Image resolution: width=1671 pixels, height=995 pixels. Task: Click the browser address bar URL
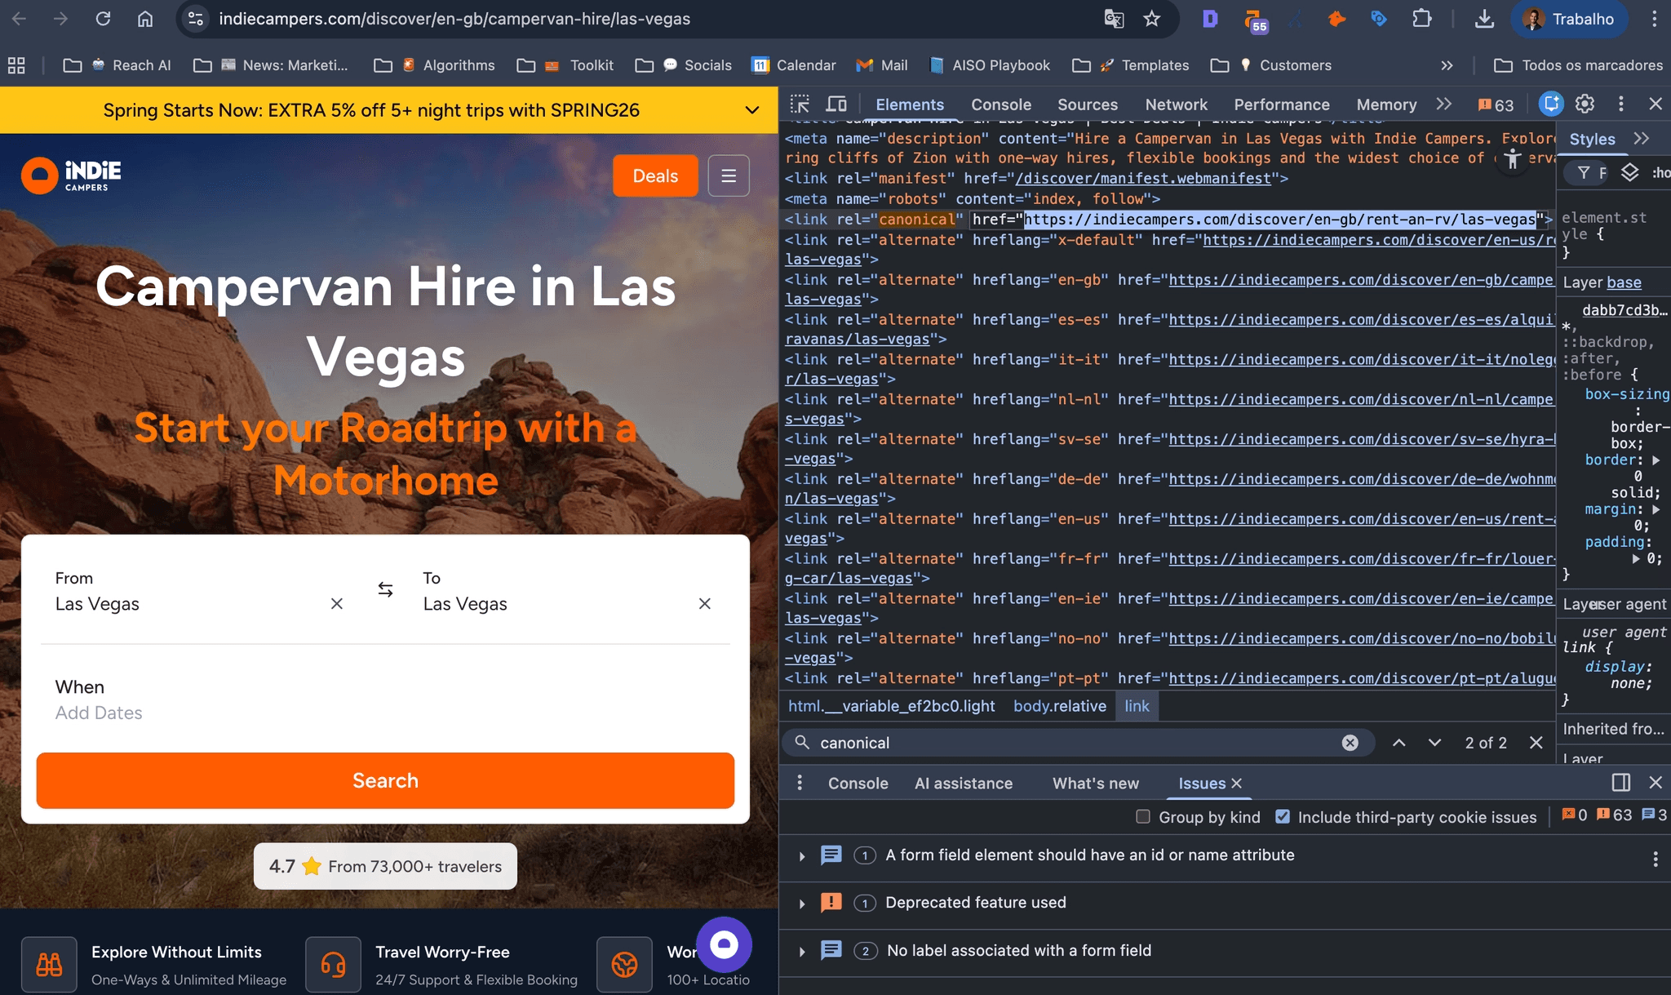[x=454, y=19]
